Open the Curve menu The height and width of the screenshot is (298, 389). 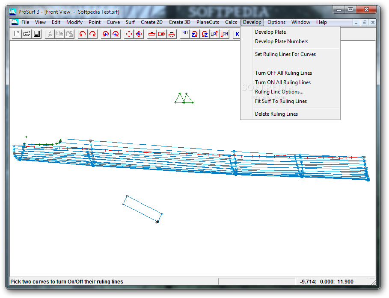point(113,22)
